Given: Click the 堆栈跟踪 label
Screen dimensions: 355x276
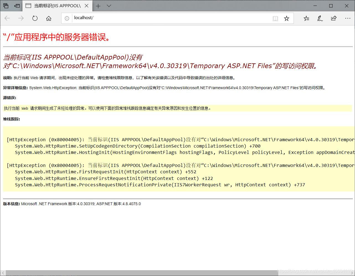Looking at the screenshot, I should click(x=12, y=119).
